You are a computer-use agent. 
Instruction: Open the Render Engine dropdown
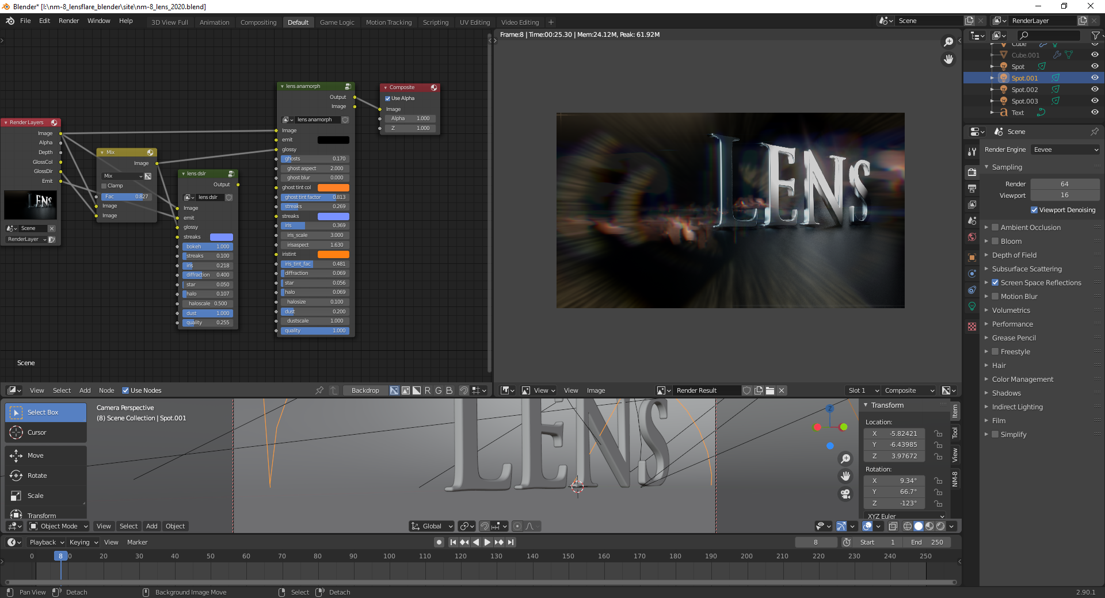pyautogui.click(x=1065, y=149)
